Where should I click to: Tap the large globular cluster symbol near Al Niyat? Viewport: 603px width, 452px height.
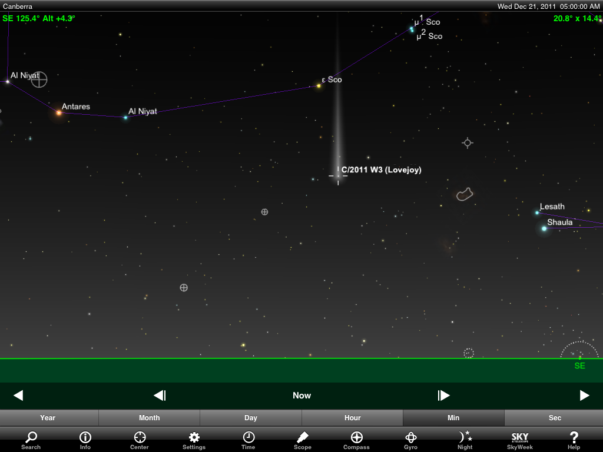click(x=39, y=79)
